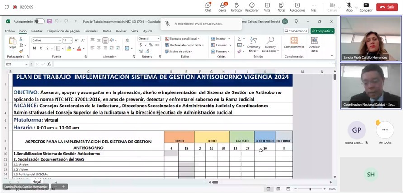Image resolution: width=403 pixels, height=193 pixels.
Task: Click Analizar datos icon
Action: tap(315, 44)
